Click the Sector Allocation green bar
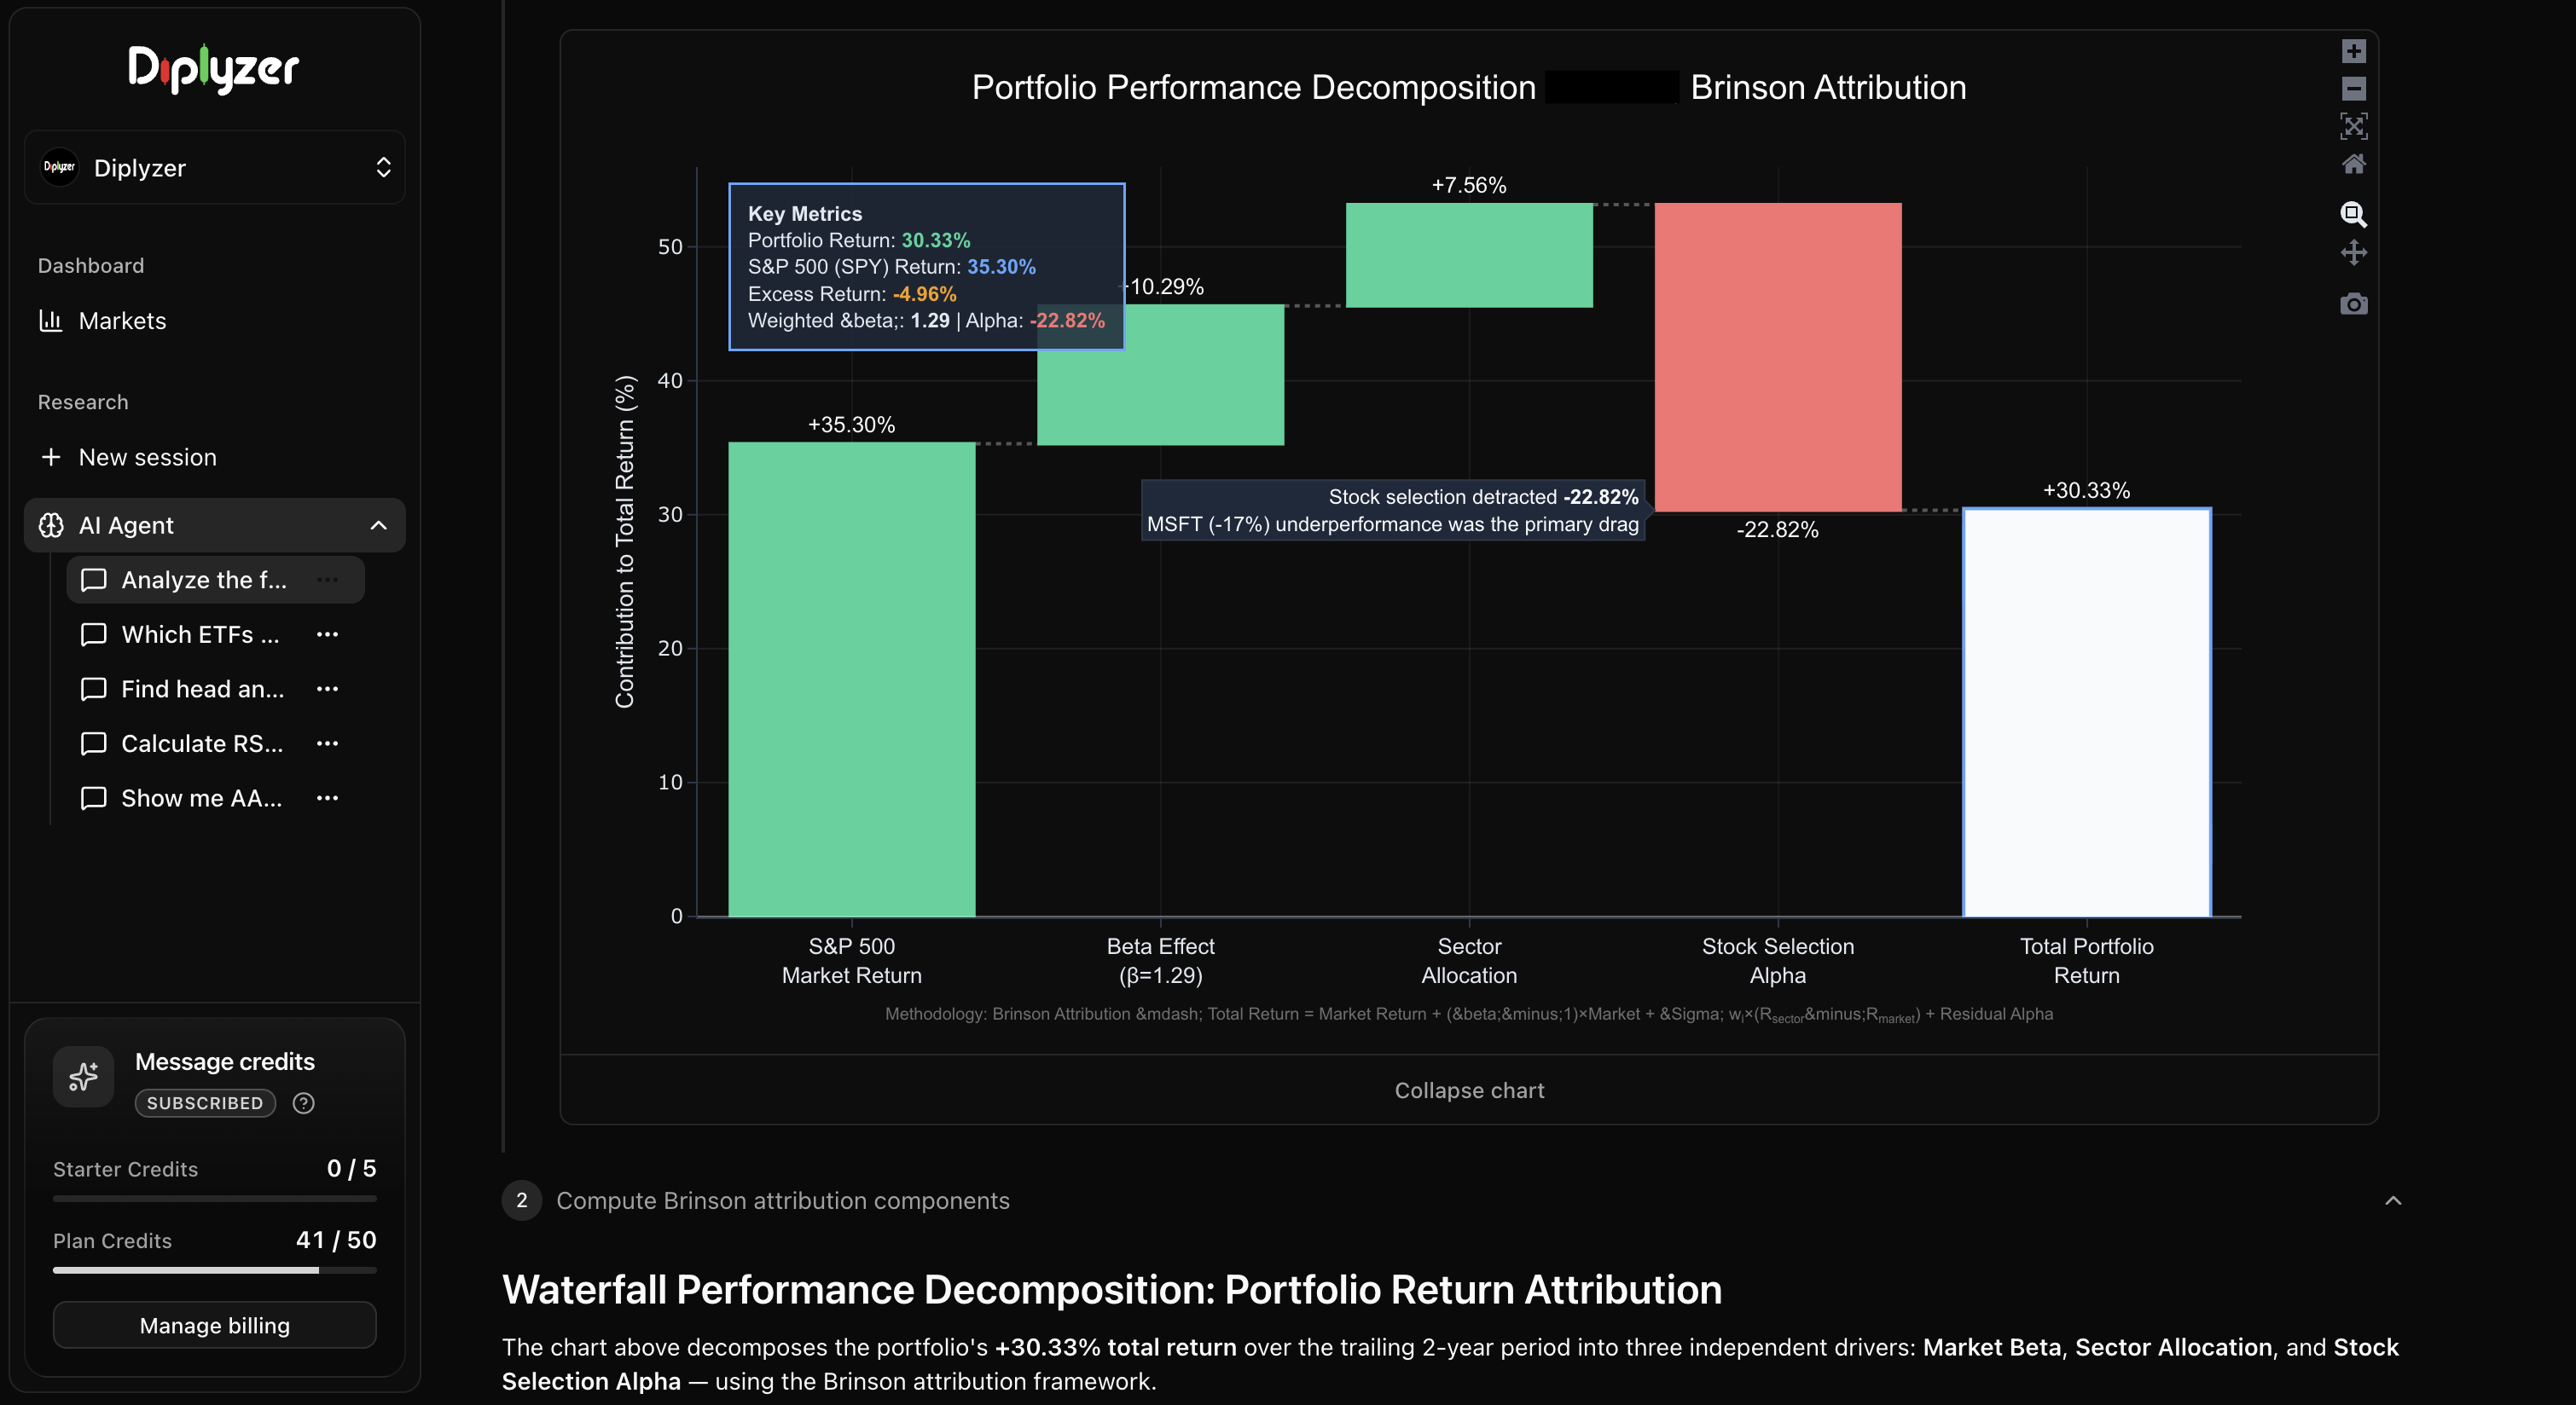 pos(1469,255)
